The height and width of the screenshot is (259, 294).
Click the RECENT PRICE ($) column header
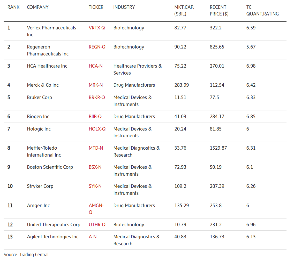219,11
